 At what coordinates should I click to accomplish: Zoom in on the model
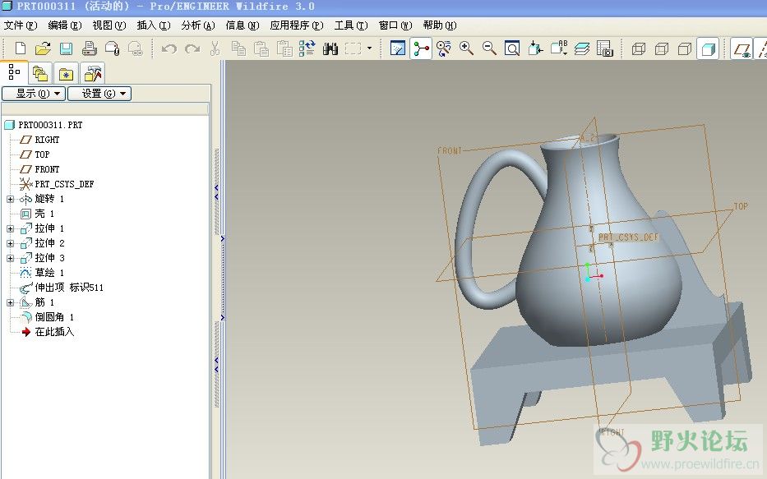(466, 48)
